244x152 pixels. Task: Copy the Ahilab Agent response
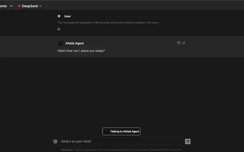179,43
